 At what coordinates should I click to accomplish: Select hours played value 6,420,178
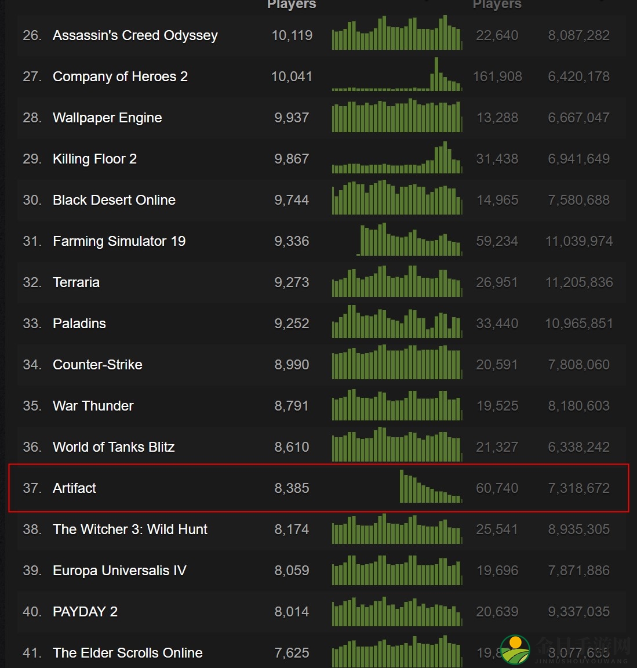[579, 77]
